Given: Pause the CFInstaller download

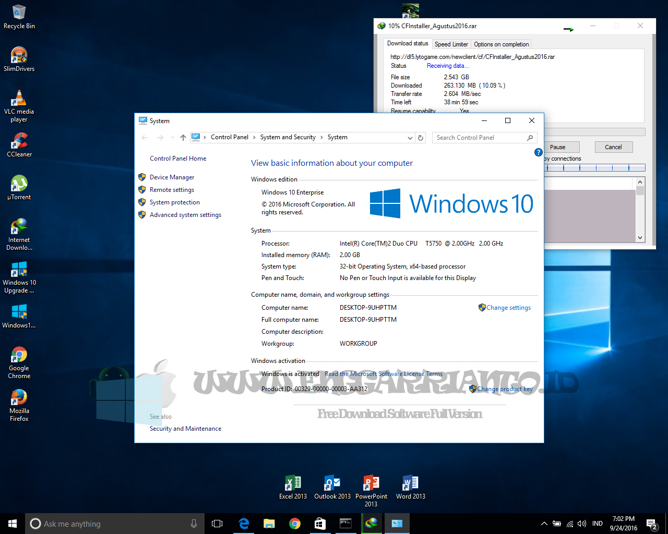Looking at the screenshot, I should tap(557, 147).
